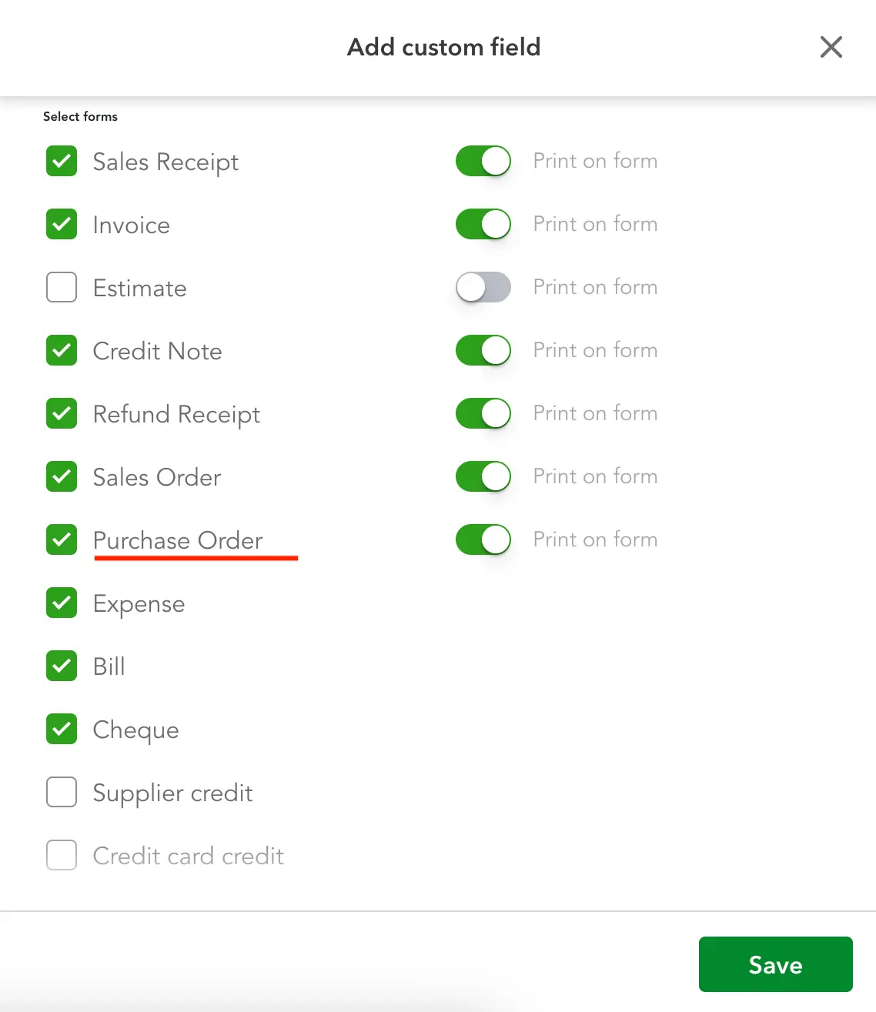The width and height of the screenshot is (876, 1012).
Task: Deselect the Purchase Order form
Action: pyautogui.click(x=61, y=540)
